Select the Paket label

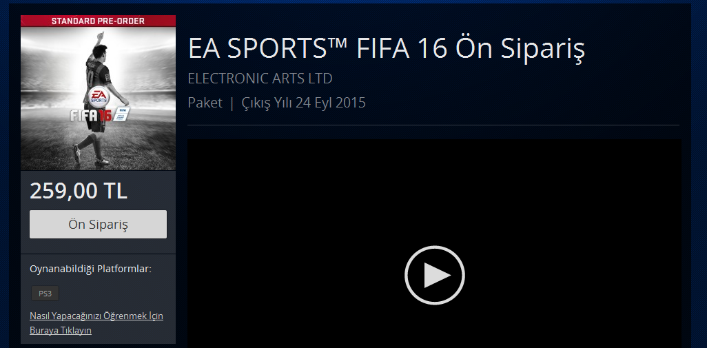pos(205,103)
